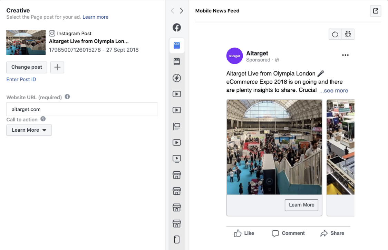Click the info icon next to Website URL
Image resolution: width=388 pixels, height=250 pixels.
click(x=67, y=97)
